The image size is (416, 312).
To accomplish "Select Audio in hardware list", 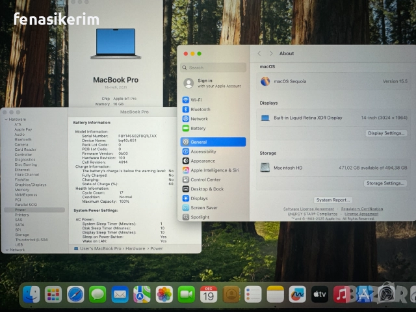I will pyautogui.click(x=19, y=135).
